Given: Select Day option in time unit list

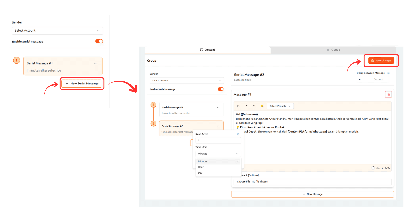Looking at the screenshot, I should pos(200,173).
